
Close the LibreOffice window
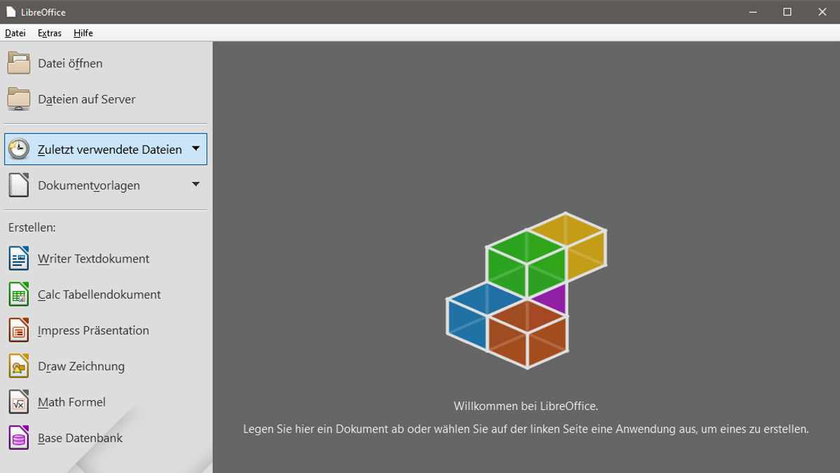coord(822,12)
